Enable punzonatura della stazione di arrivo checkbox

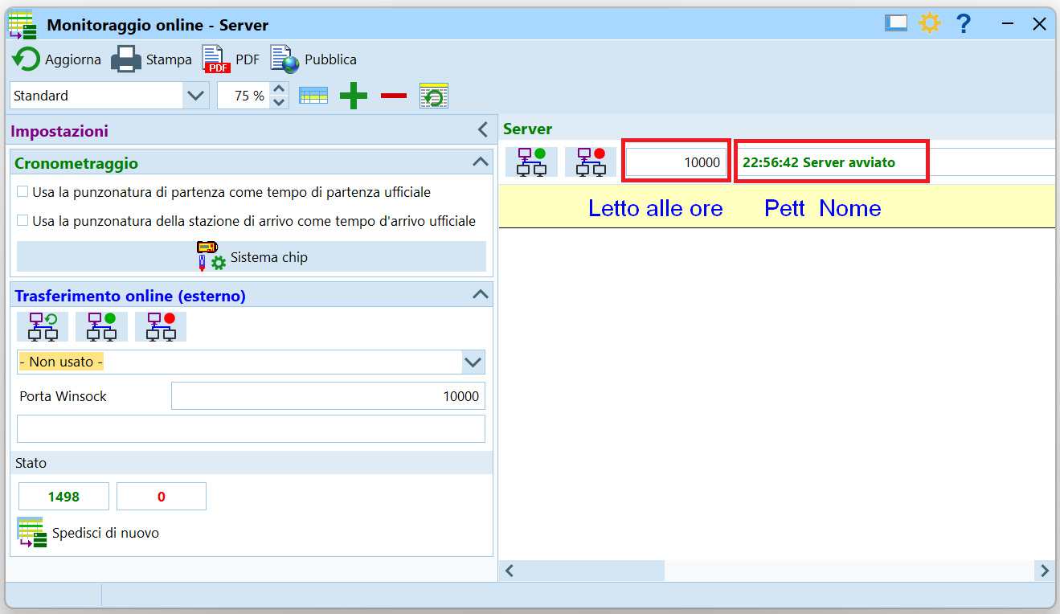point(23,220)
